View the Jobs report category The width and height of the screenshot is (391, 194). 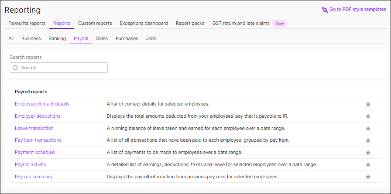click(151, 38)
